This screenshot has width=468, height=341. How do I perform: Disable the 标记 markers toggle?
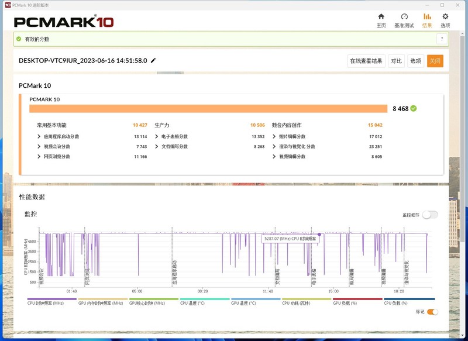pyautogui.click(x=432, y=312)
